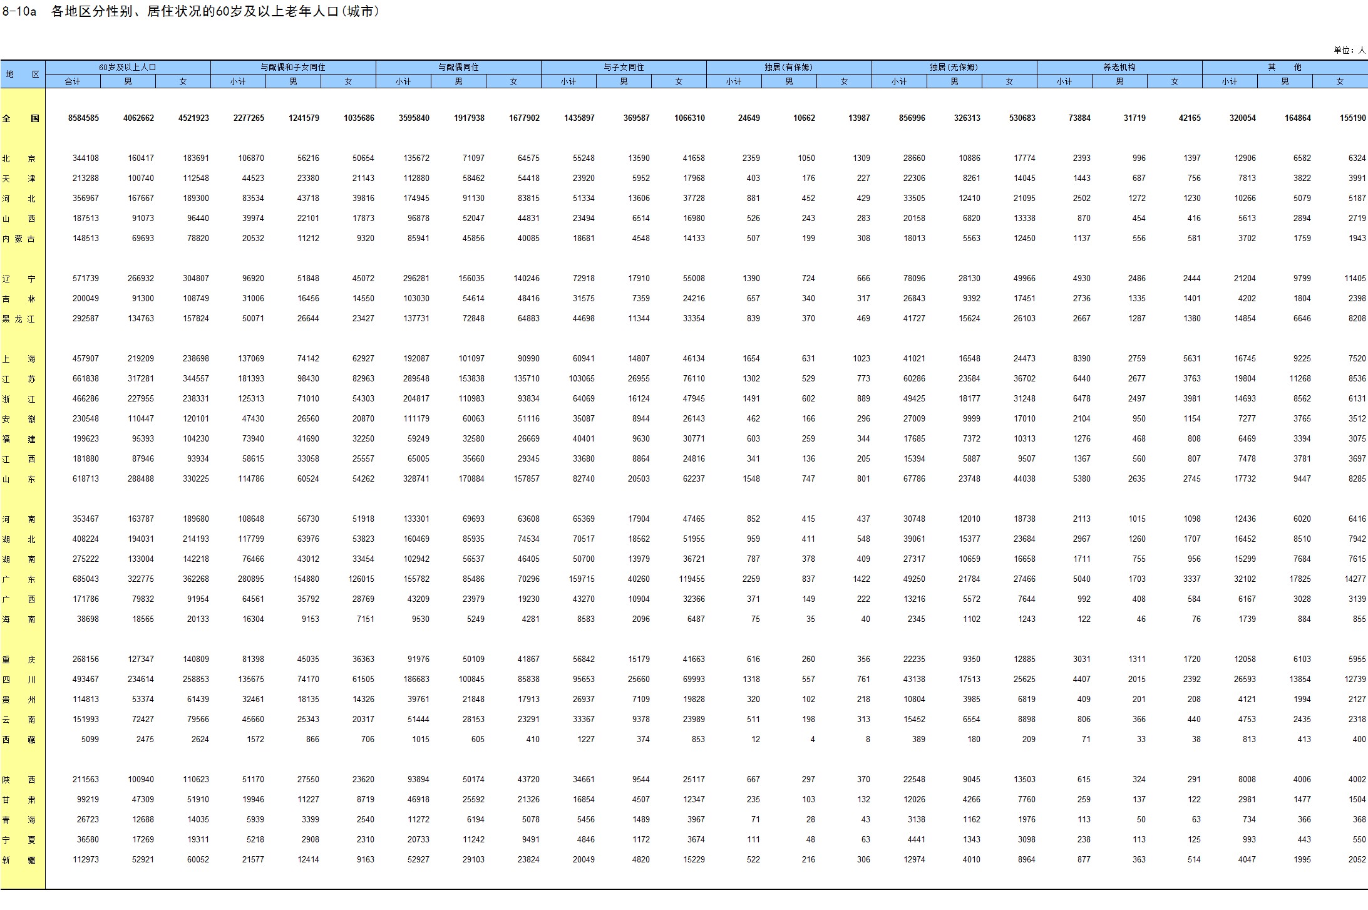Click Guangdong value 280895

[251, 579]
